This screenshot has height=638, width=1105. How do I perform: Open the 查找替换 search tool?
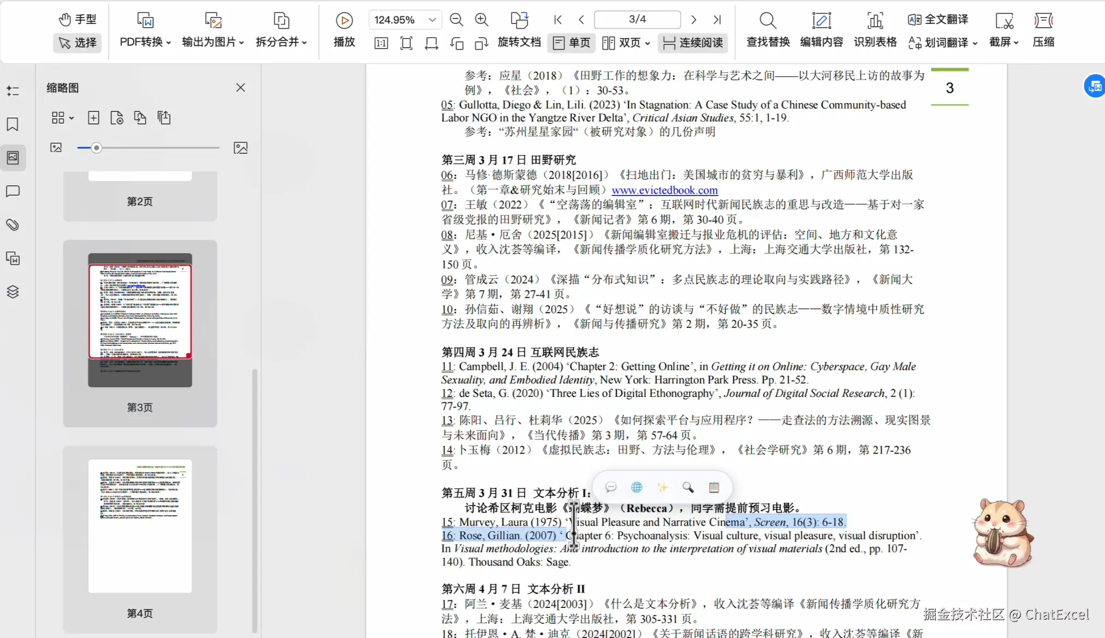tap(768, 29)
